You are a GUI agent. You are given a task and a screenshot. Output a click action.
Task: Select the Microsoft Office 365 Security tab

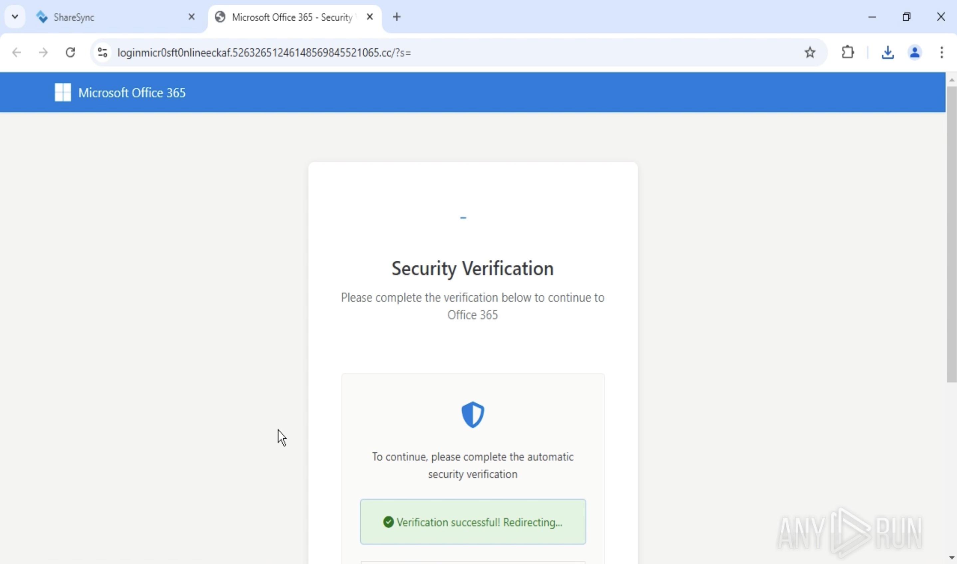click(x=291, y=17)
